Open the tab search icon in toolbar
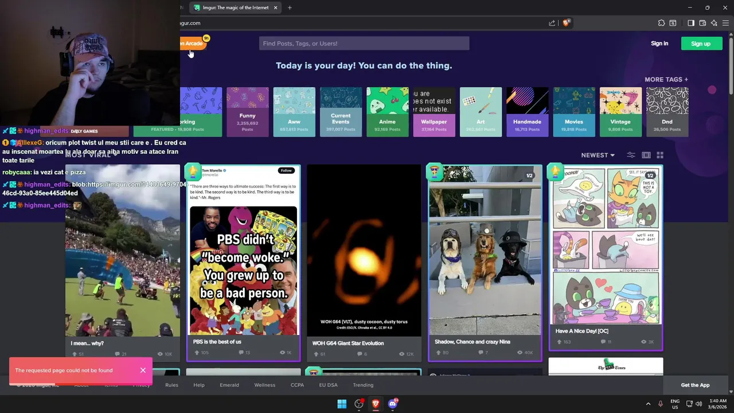 click(x=673, y=23)
